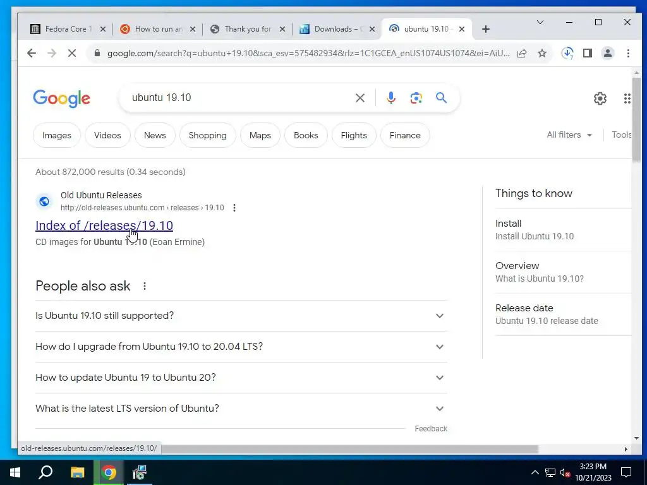The height and width of the screenshot is (485, 647).
Task: Start Google voice search
Action: click(391, 98)
